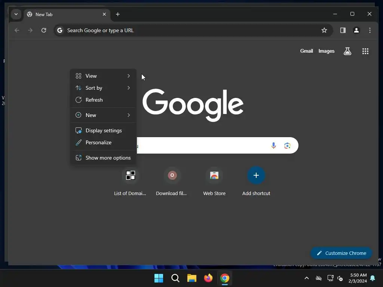The image size is (383, 287).
Task: Open File Explorer from taskbar
Action: click(x=192, y=278)
